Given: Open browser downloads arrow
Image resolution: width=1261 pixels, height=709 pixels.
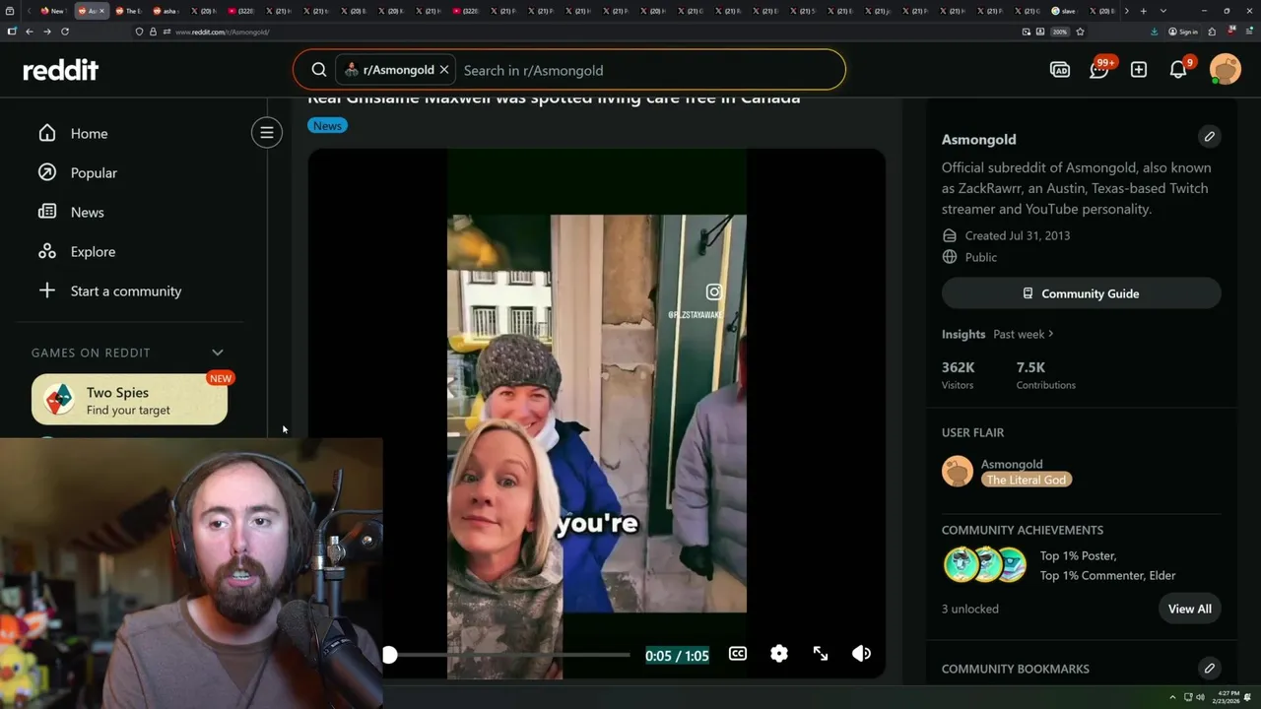Looking at the screenshot, I should 1154,32.
